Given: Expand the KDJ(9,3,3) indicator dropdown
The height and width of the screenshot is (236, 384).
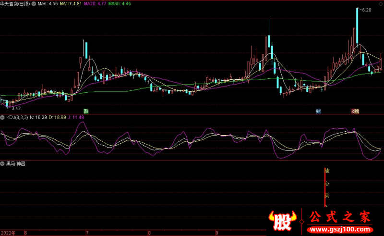Looking at the screenshot, I should point(3,117).
